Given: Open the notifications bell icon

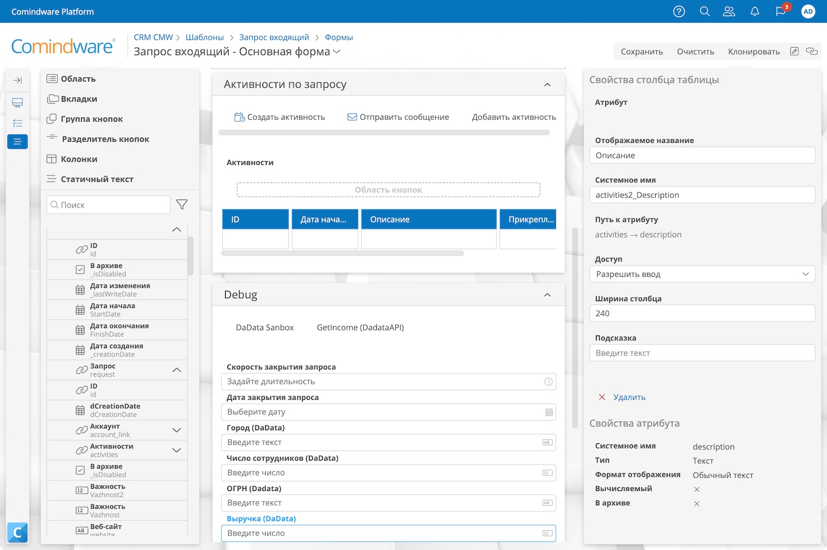Looking at the screenshot, I should tap(755, 11).
